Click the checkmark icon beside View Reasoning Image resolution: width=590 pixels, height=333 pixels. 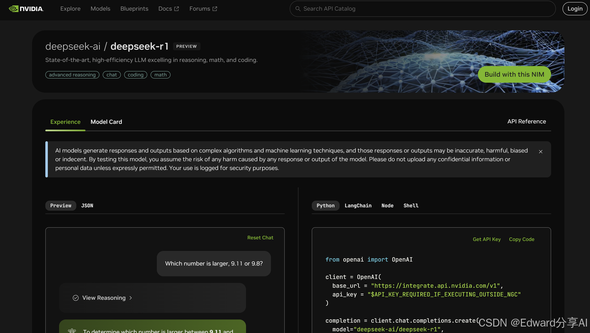(x=76, y=298)
